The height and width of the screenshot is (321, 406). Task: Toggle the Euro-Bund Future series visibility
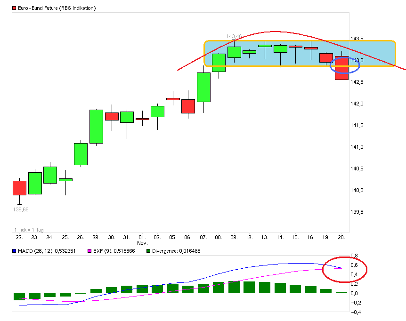14,8
